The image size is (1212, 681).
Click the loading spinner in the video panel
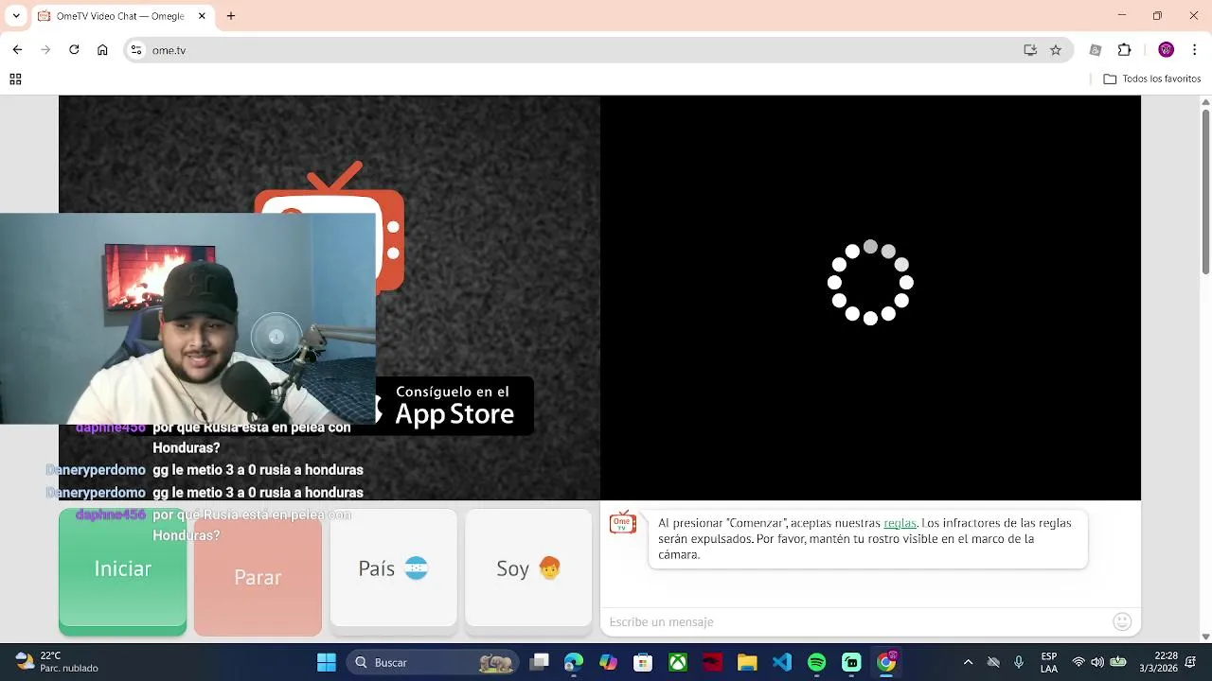[x=870, y=282]
